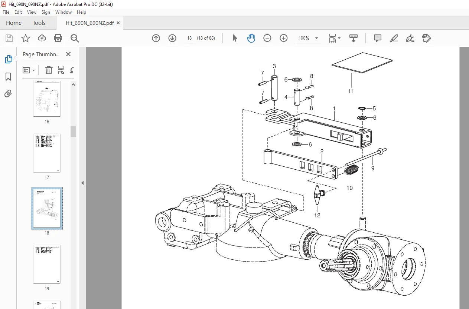Go to next page with down arrow
The width and height of the screenshot is (469, 309).
click(172, 38)
